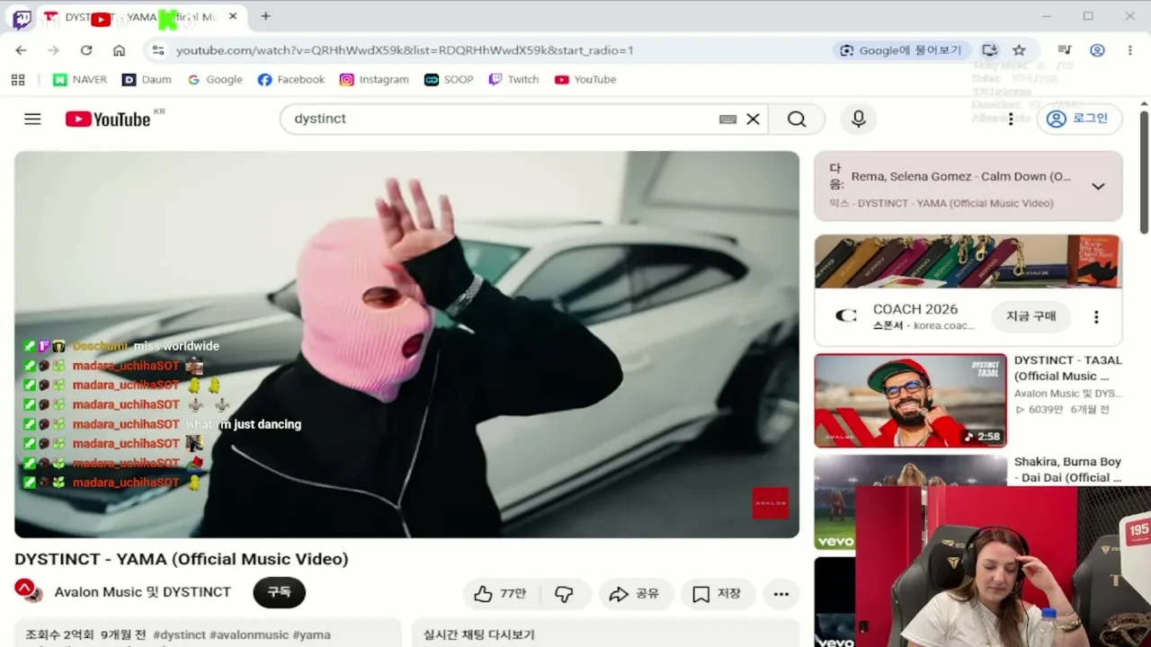
Task: Open the YouTube hamburger guide menu
Action: point(32,119)
